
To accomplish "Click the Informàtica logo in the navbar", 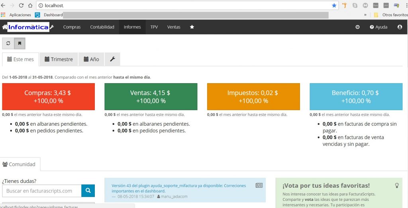I will 28,27.
